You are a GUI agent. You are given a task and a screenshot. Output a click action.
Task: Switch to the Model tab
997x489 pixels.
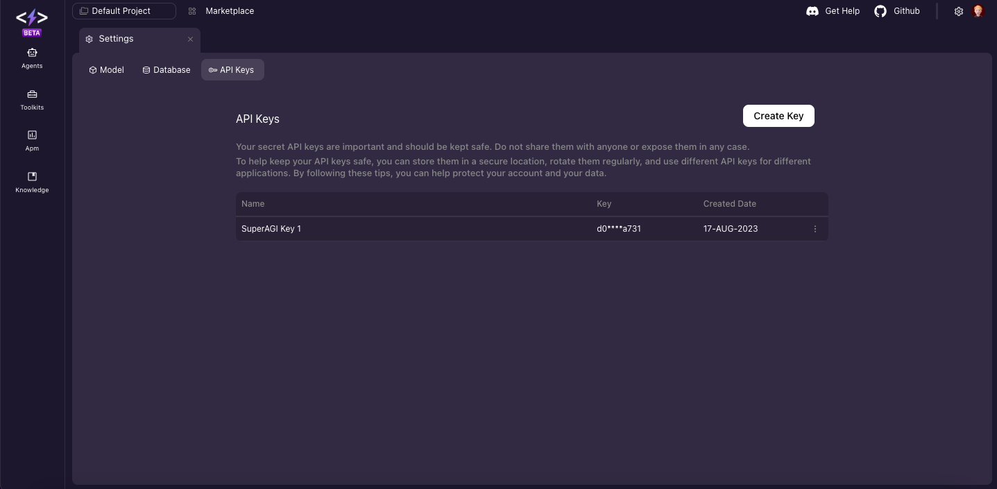coord(107,70)
